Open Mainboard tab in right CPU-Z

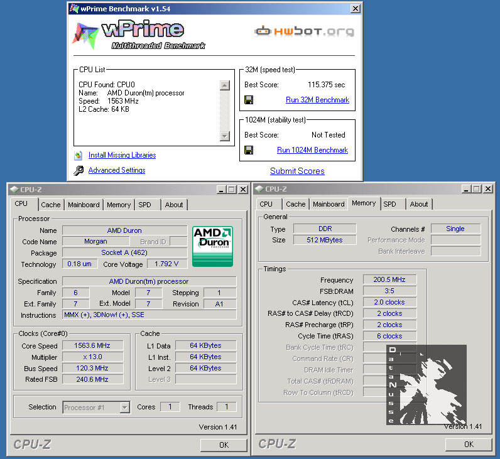pos(329,204)
